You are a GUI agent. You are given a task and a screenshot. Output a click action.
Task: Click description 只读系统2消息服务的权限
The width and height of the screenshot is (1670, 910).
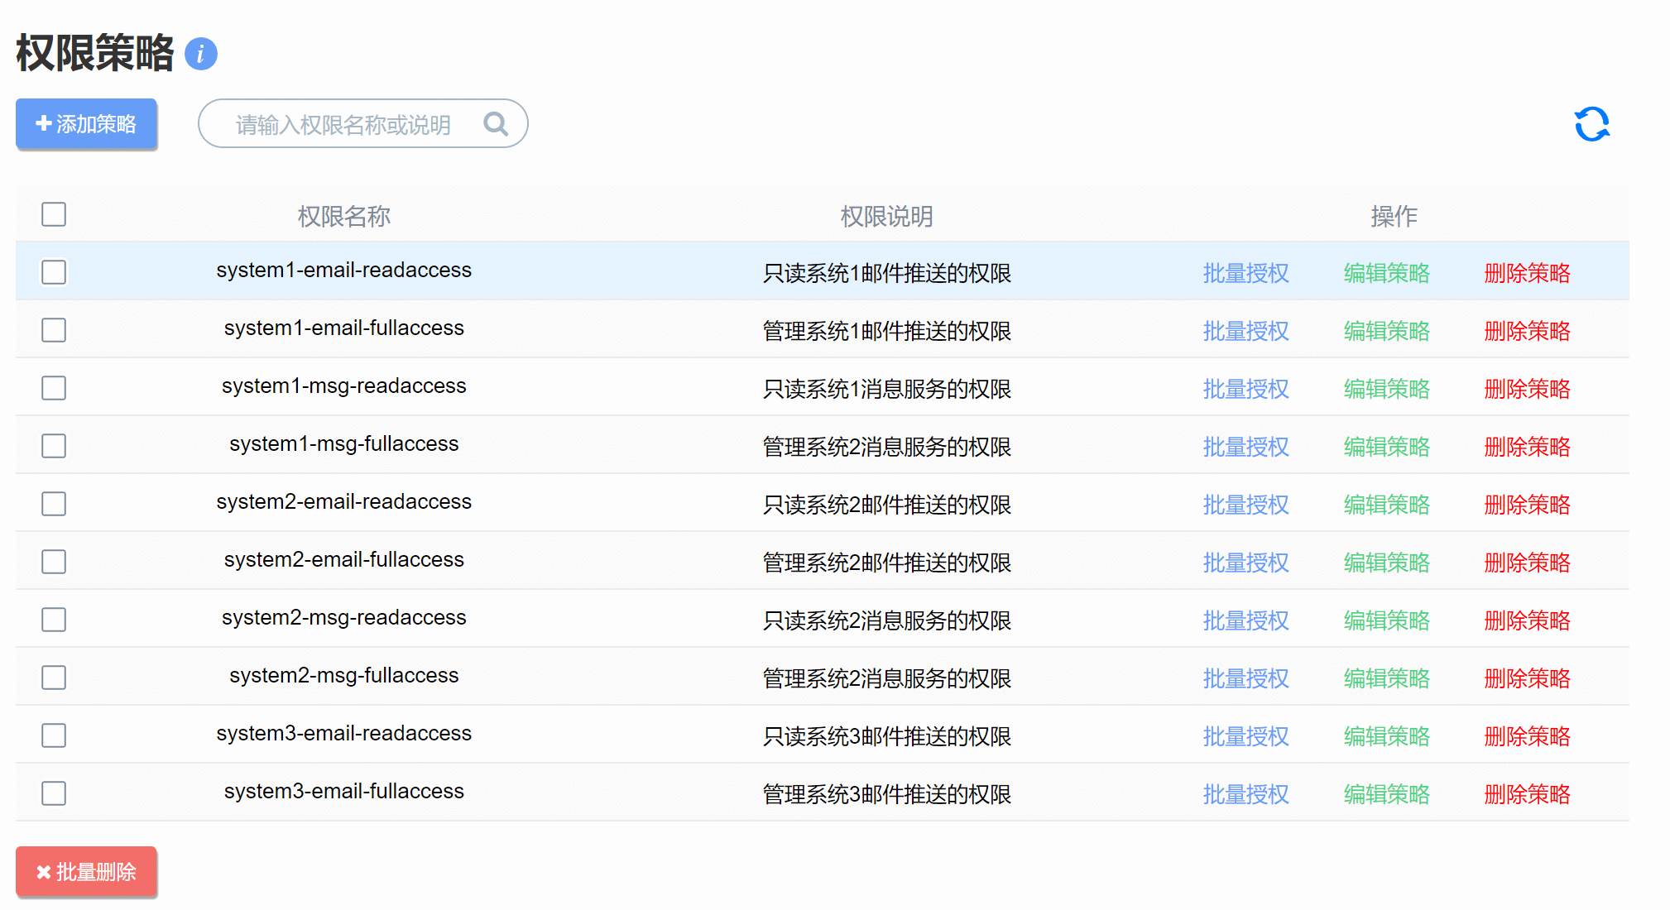pos(886,620)
